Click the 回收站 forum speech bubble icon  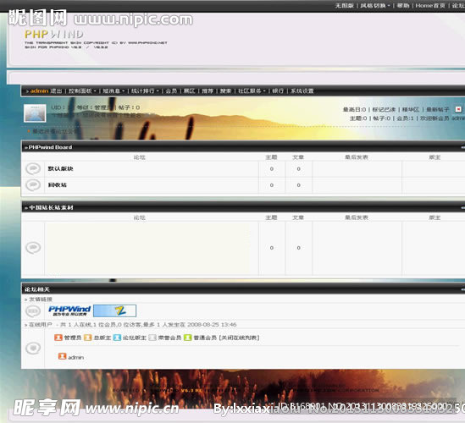[33, 185]
